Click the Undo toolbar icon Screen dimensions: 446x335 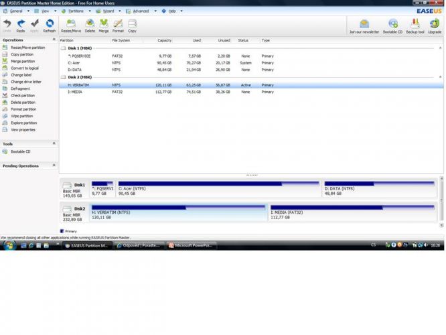(x=7, y=25)
